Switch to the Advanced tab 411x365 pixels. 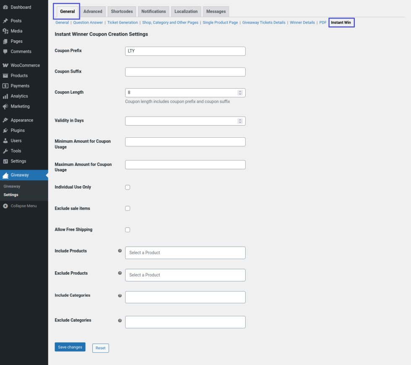click(x=93, y=11)
